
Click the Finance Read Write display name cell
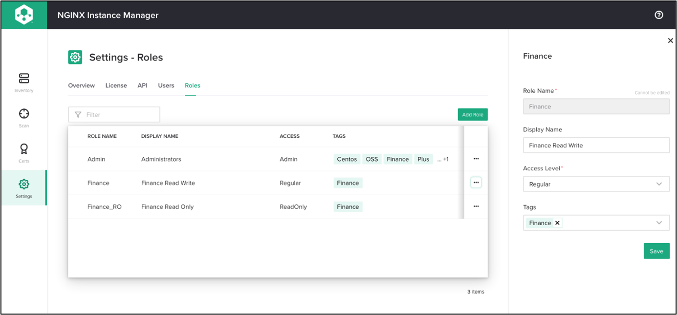coord(168,183)
